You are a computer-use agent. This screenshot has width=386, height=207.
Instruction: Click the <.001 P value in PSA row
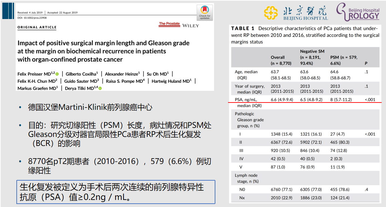370,100
